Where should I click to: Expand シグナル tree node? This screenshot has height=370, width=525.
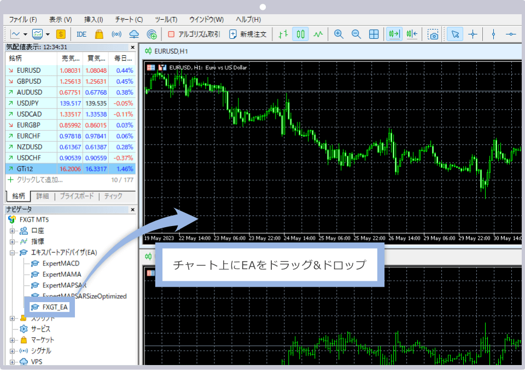click(13, 351)
